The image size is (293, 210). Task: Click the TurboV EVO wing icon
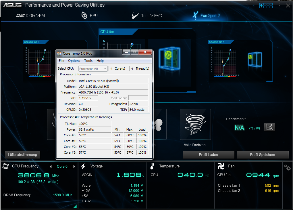click(x=135, y=16)
